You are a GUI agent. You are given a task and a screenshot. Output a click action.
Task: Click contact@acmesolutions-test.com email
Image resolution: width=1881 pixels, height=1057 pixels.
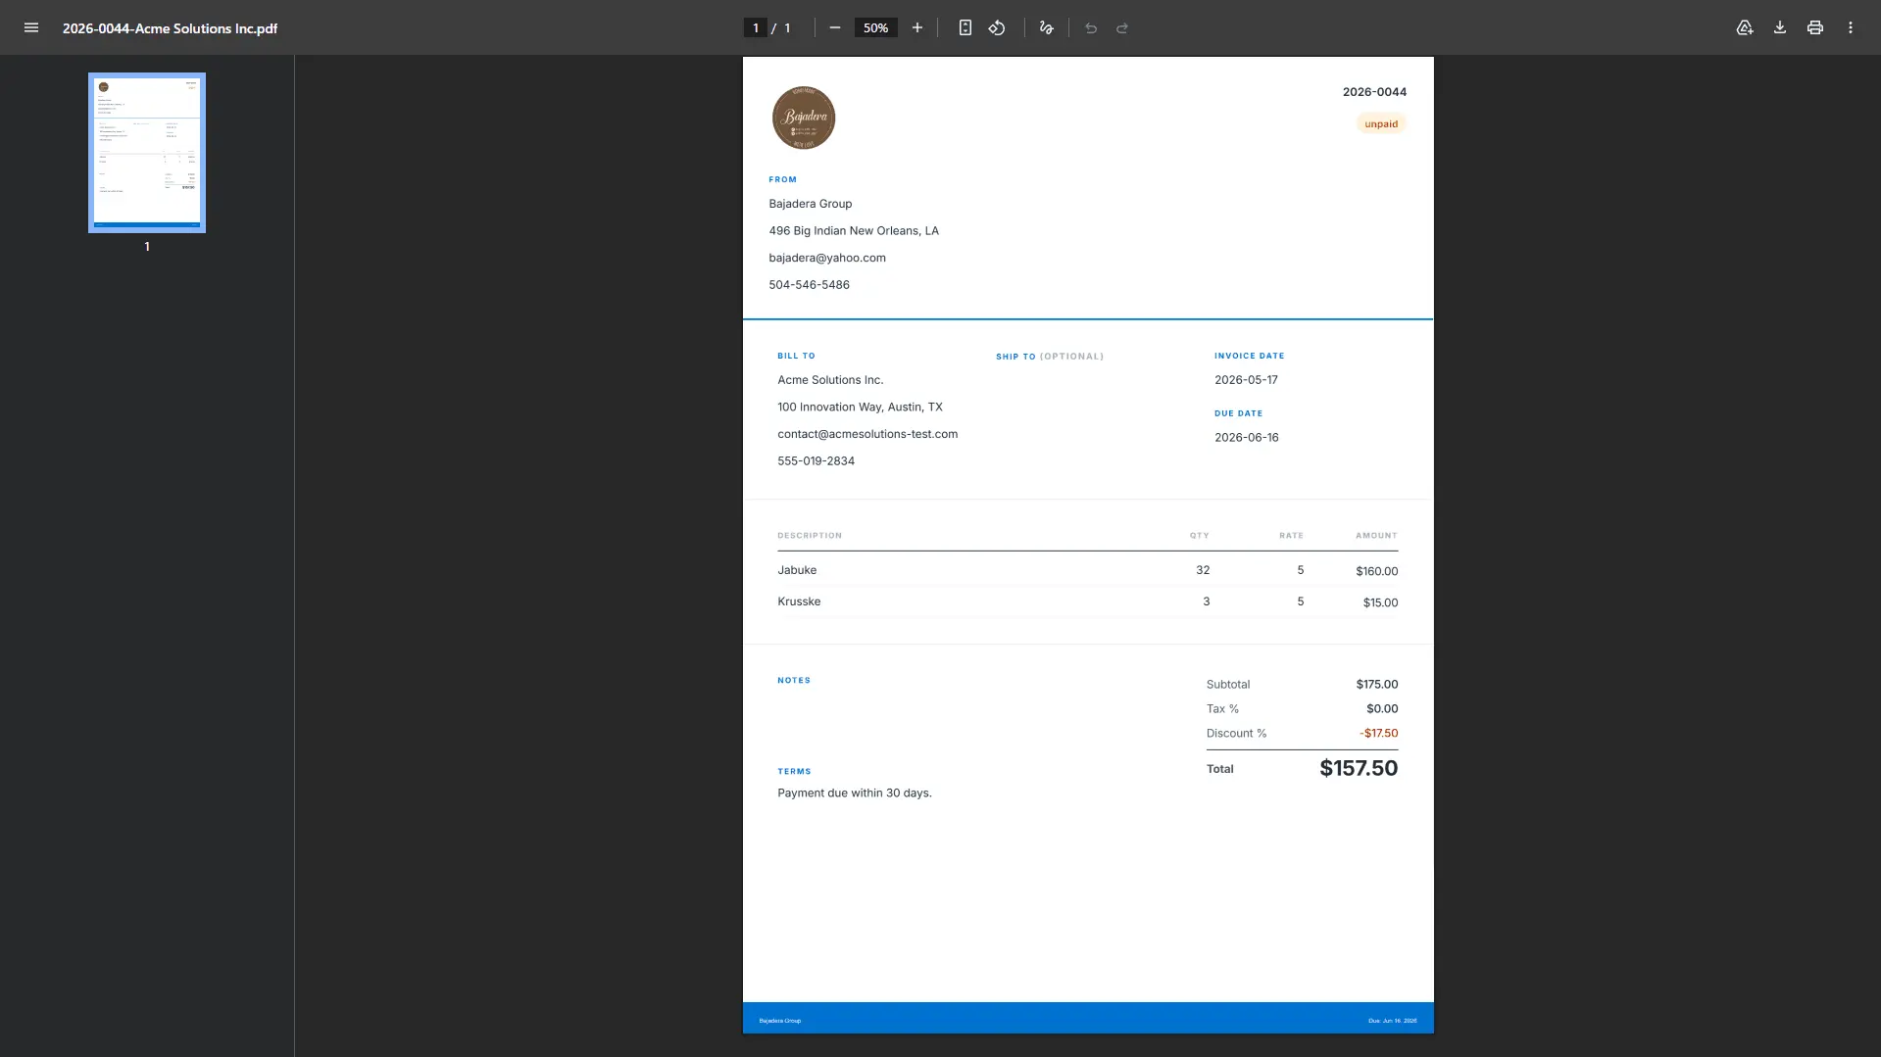(x=867, y=433)
